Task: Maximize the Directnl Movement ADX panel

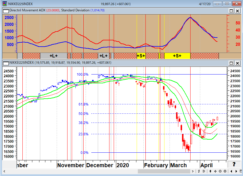Action: point(231,11)
